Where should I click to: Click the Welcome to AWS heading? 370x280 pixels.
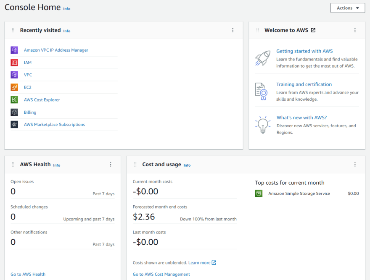click(286, 30)
